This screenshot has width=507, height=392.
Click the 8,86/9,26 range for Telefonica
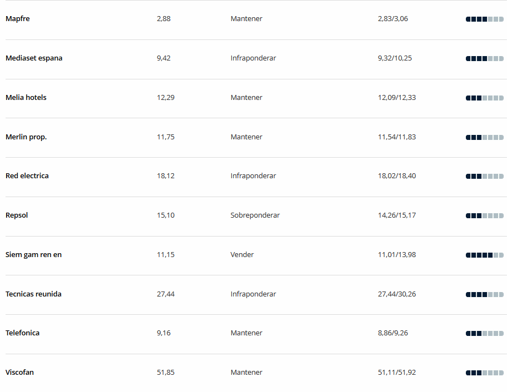coord(393,333)
